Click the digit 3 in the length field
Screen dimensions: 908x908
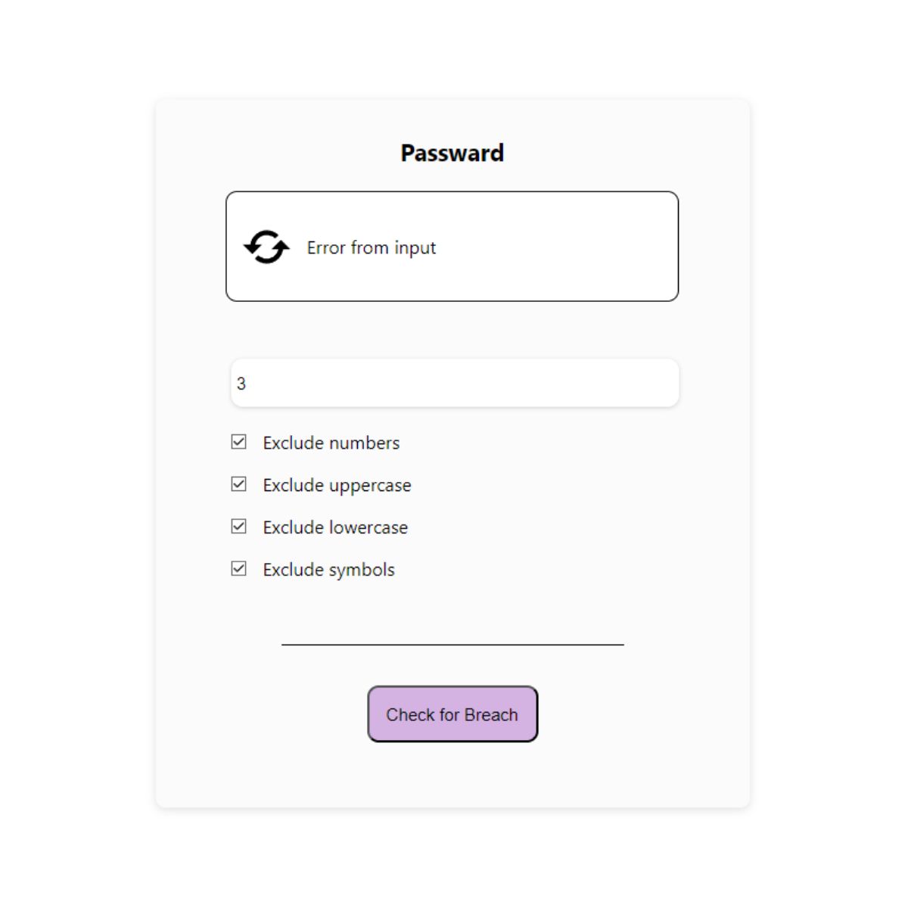(x=241, y=384)
